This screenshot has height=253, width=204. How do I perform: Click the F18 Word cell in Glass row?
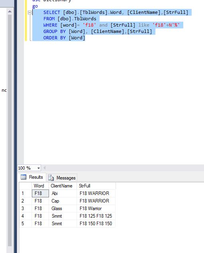tap(40, 209)
